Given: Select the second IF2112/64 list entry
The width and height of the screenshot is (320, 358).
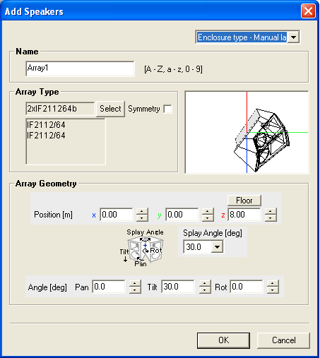Looking at the screenshot, I should (x=46, y=136).
